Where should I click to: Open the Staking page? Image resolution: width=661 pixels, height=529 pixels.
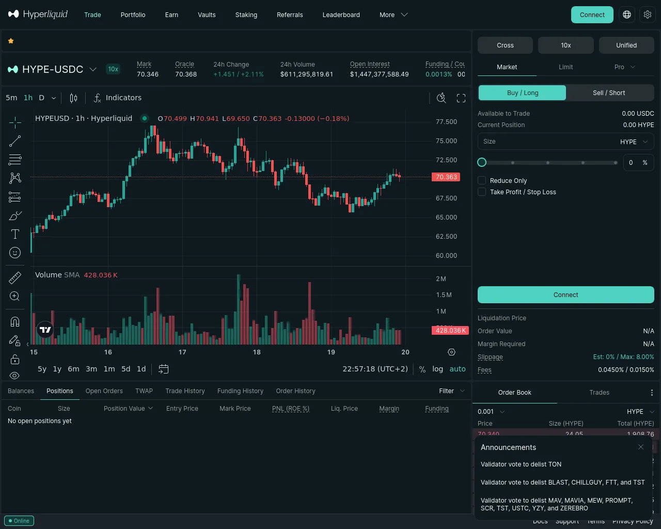click(x=246, y=15)
